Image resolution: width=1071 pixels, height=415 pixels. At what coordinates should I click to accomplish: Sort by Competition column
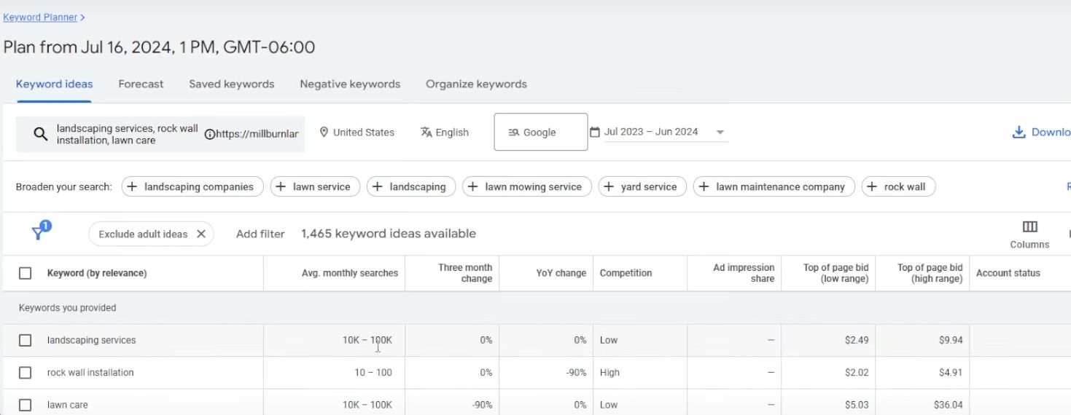tap(626, 273)
